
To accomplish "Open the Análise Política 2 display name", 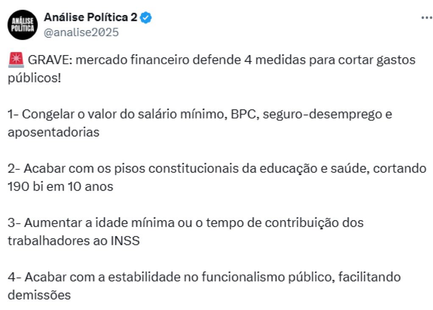I will click(91, 17).
